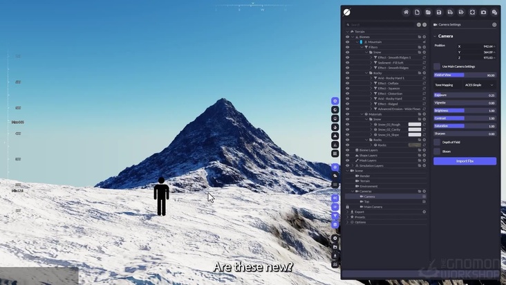The height and width of the screenshot is (285, 506).
Task: Click the app logo at panel top-left
Action: 347,12
